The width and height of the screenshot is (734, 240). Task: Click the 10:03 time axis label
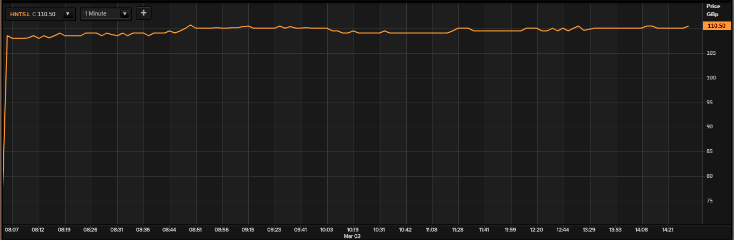tap(327, 229)
